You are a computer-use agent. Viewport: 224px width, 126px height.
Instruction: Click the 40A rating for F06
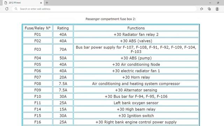coord(63,71)
